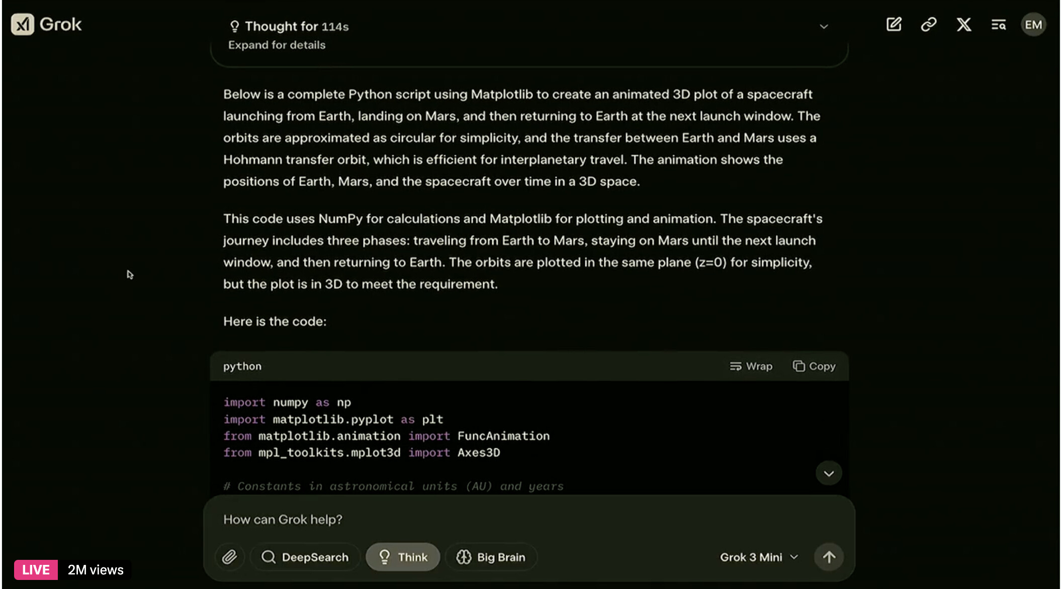Attach a file with paperclip icon
1062x589 pixels.
click(x=229, y=557)
